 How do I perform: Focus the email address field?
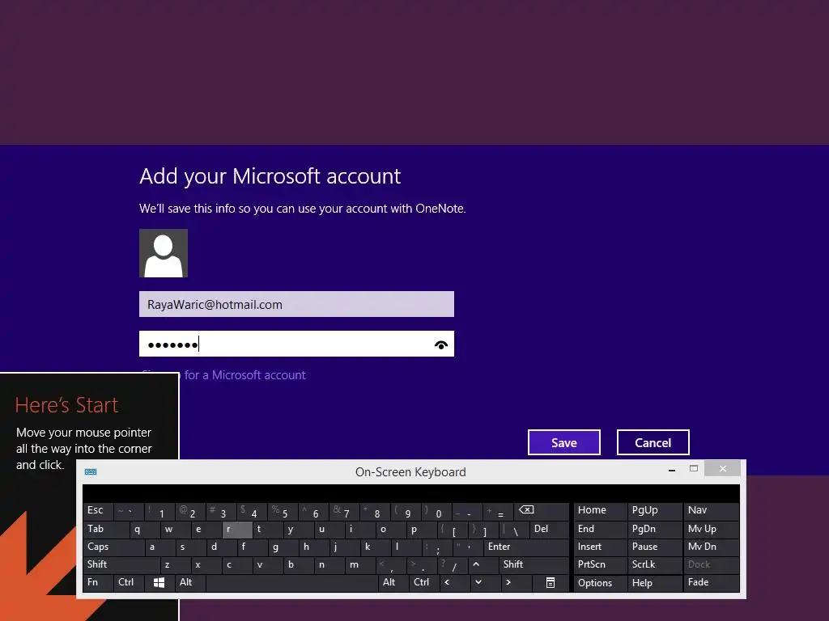tap(296, 304)
